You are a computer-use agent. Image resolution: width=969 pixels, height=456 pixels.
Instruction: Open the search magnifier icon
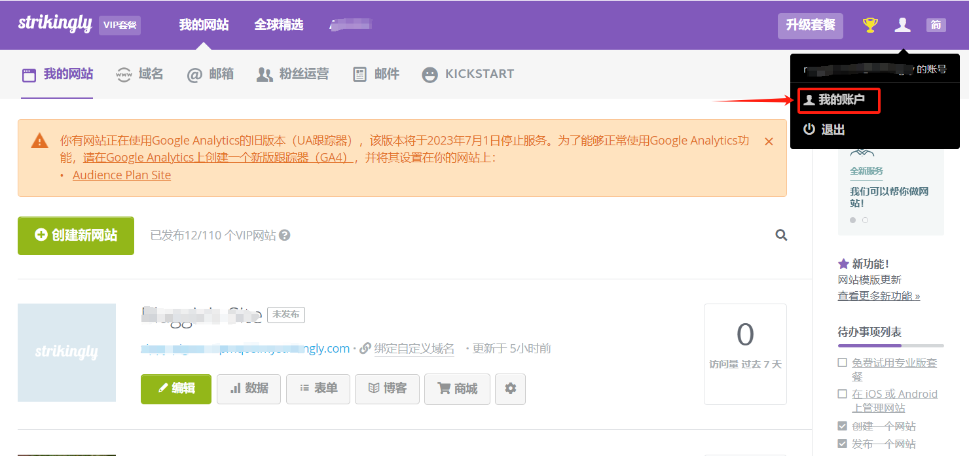pos(780,235)
